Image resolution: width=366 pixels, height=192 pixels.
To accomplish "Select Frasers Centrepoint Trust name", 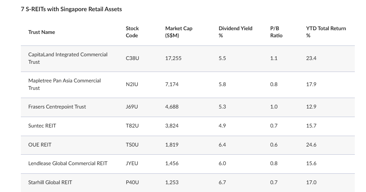I will coord(57,107).
